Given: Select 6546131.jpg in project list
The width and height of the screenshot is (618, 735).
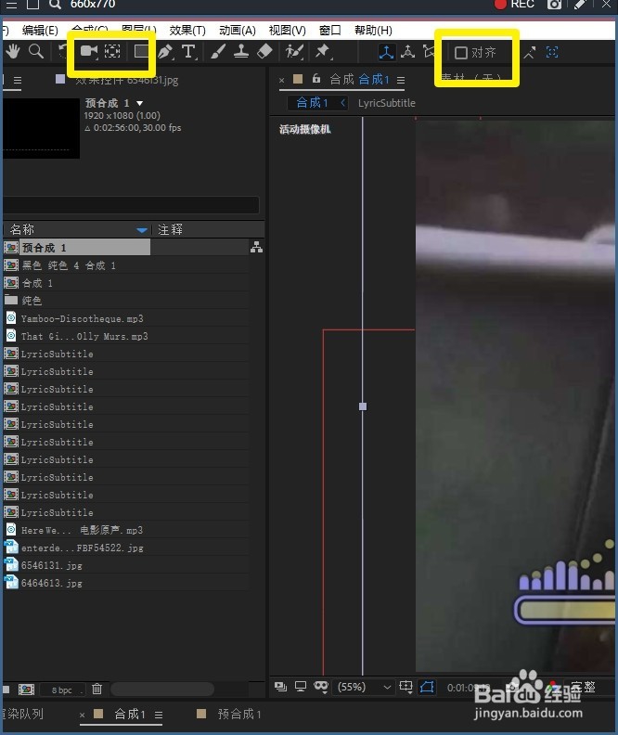Looking at the screenshot, I should point(52,566).
